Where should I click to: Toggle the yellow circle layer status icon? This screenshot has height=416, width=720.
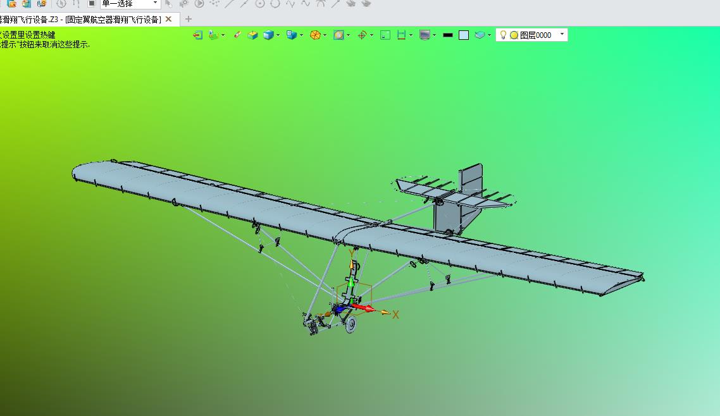[514, 35]
